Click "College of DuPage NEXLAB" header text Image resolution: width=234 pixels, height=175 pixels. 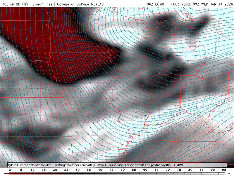tap(80, 4)
